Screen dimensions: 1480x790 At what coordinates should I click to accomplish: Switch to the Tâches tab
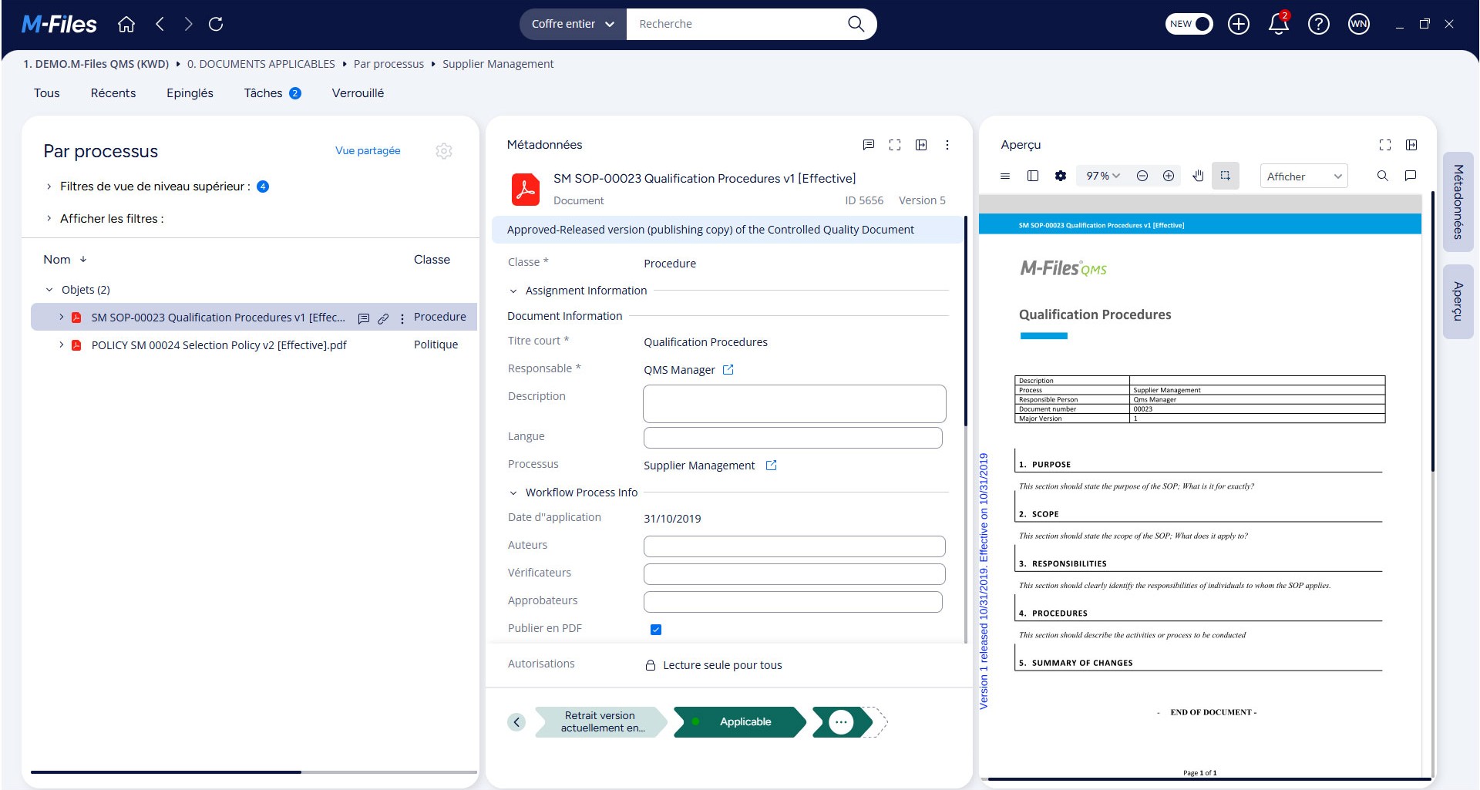[x=272, y=93]
